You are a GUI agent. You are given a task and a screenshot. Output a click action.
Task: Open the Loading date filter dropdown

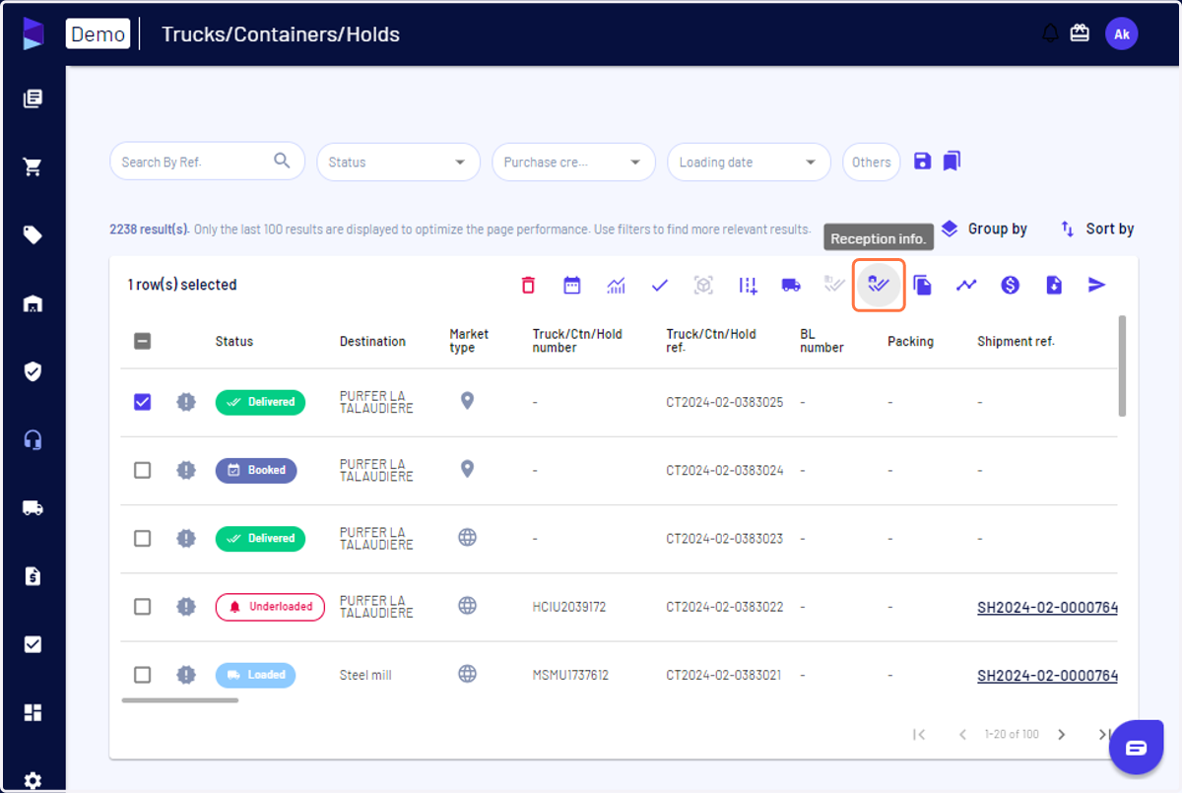(749, 162)
